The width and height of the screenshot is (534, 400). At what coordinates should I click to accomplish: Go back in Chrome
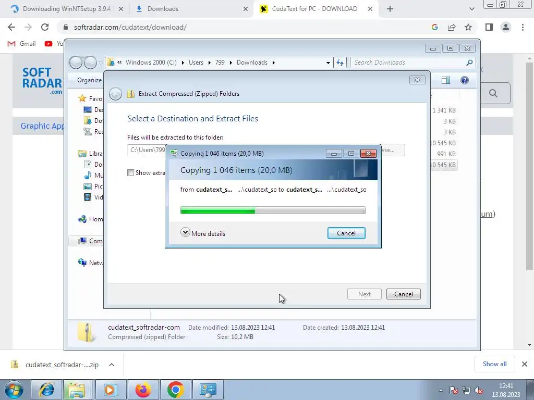11,27
